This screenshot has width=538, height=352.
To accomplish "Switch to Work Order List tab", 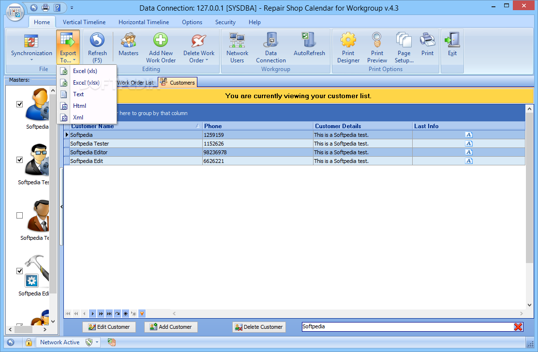I will [x=136, y=83].
